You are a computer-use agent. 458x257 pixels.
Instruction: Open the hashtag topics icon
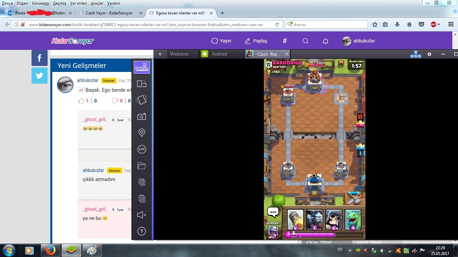(285, 41)
